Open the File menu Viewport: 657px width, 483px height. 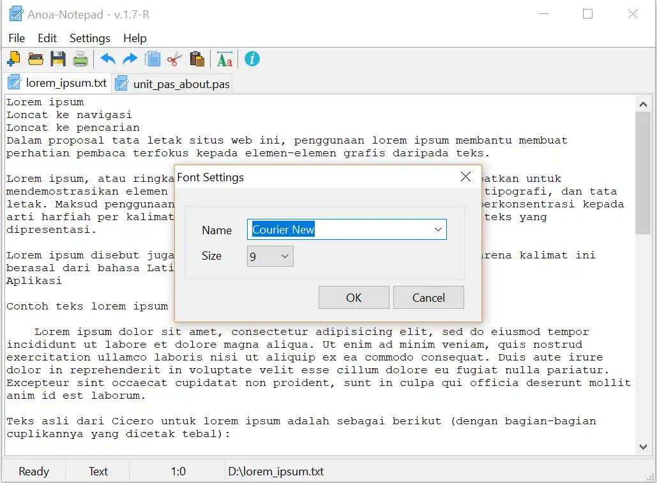pos(17,38)
